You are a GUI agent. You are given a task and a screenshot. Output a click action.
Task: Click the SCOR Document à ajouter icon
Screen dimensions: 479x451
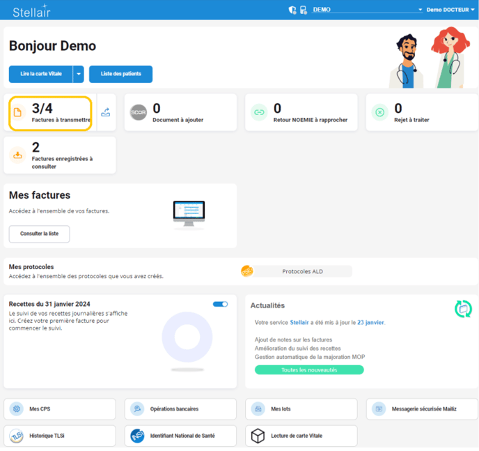pyautogui.click(x=139, y=112)
